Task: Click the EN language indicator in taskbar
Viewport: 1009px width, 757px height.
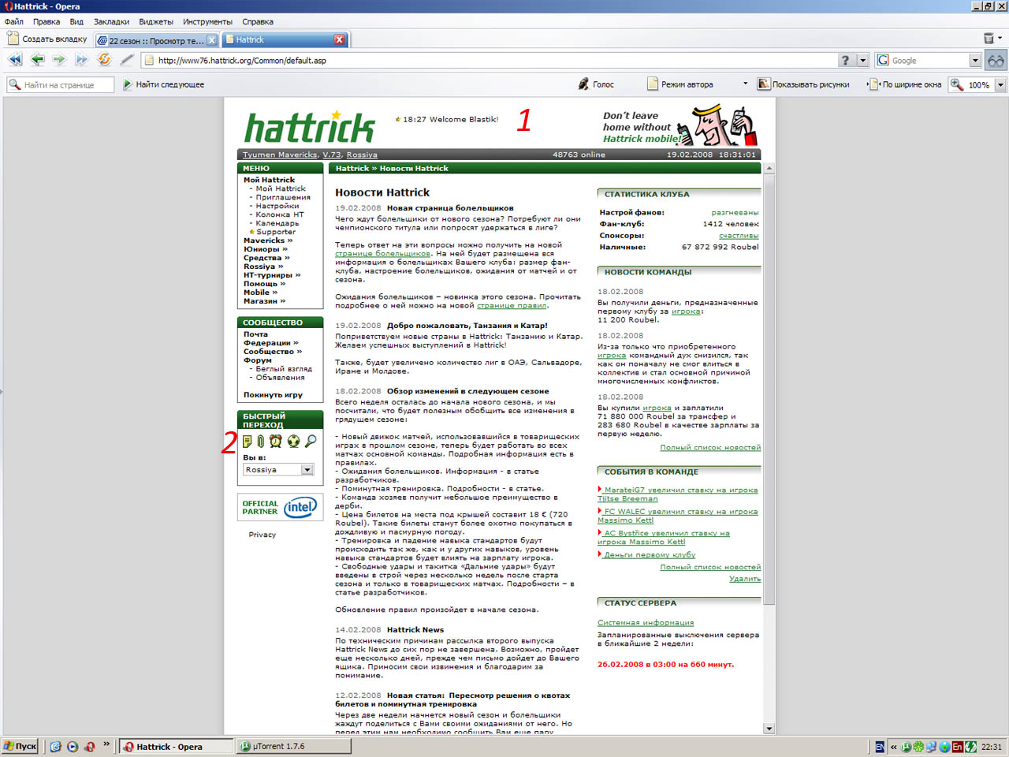Action: tap(880, 746)
